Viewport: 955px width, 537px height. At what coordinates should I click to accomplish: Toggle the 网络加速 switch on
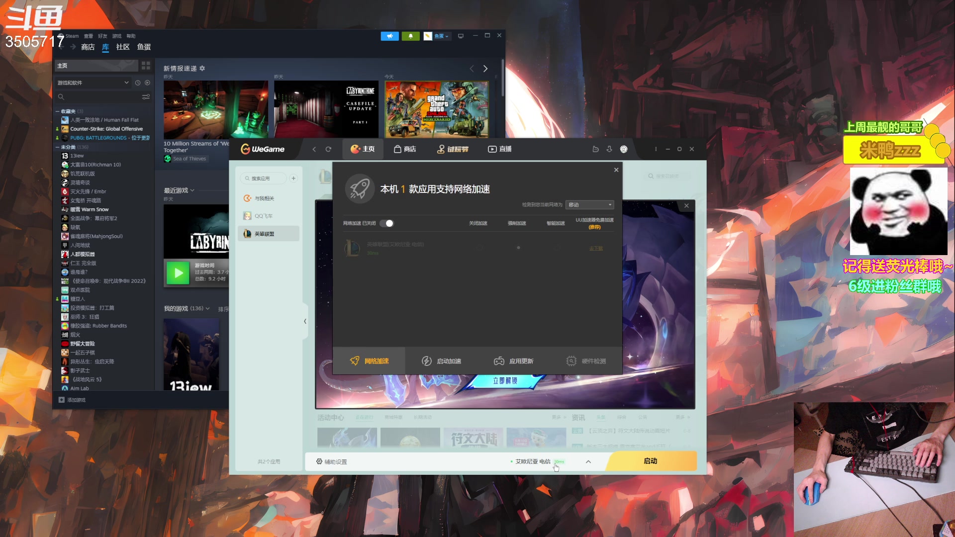(x=386, y=223)
